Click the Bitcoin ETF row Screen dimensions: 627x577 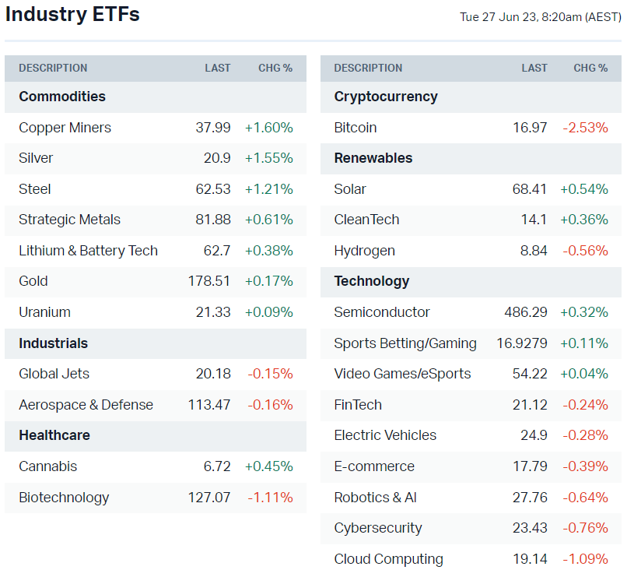pyautogui.click(x=356, y=128)
